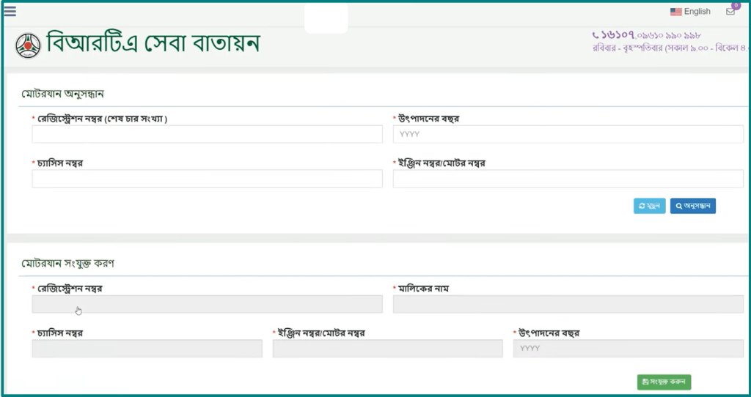Click the notification count badge
This screenshot has width=751, height=397.
tap(736, 5)
